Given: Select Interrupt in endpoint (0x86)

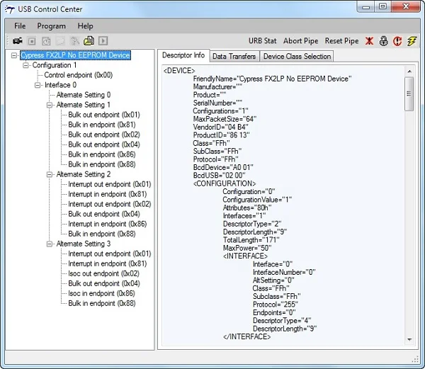Looking at the screenshot, I should click(x=108, y=224).
